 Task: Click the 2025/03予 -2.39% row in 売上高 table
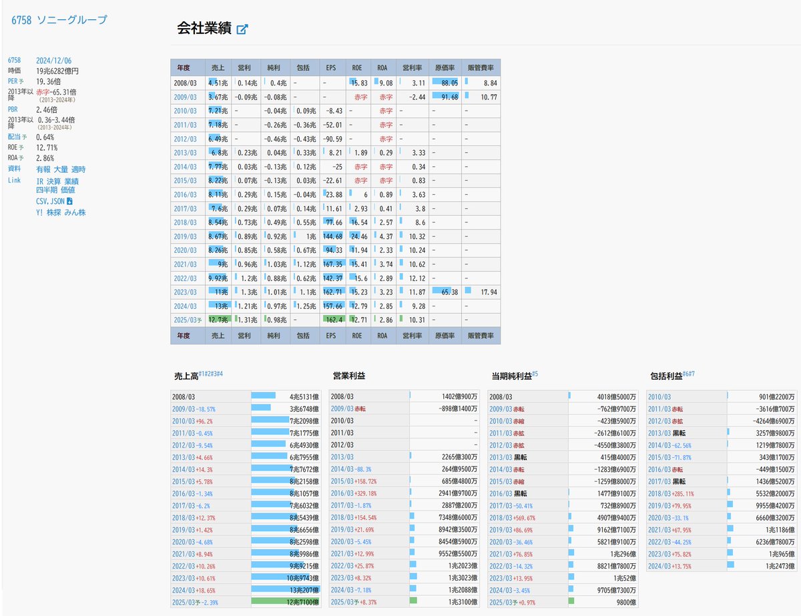coord(246,602)
